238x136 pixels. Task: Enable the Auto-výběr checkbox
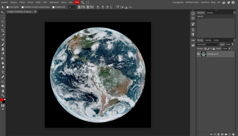click(7, 7)
